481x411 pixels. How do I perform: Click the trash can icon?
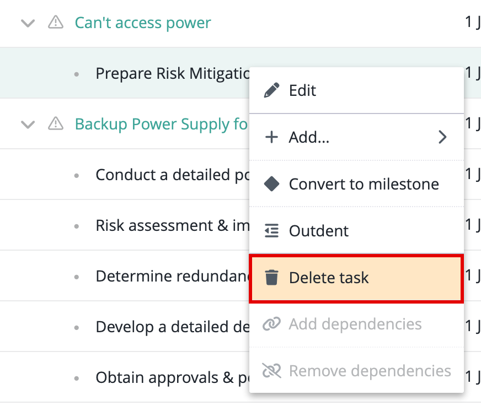coord(271,278)
